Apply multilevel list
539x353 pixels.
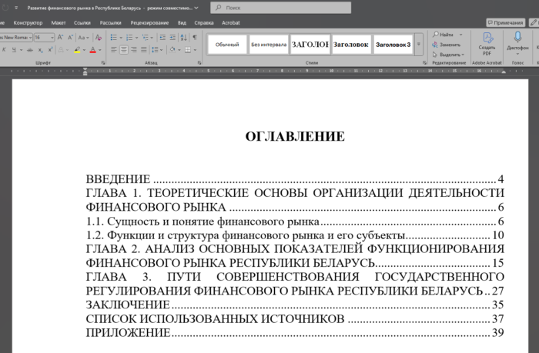coord(146,38)
